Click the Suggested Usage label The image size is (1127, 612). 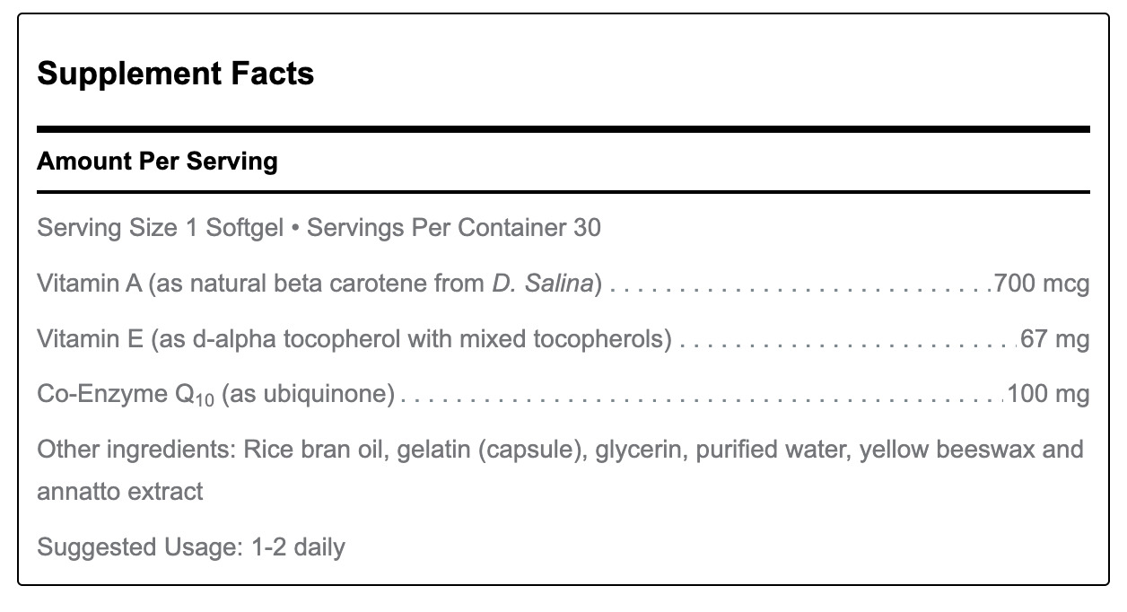(x=140, y=547)
